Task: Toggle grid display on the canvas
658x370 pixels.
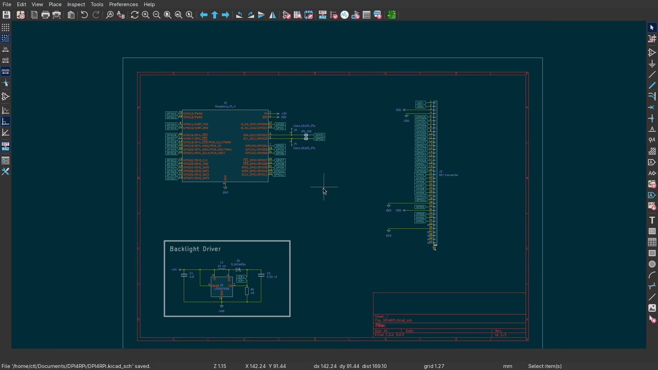Action: click(x=5, y=27)
